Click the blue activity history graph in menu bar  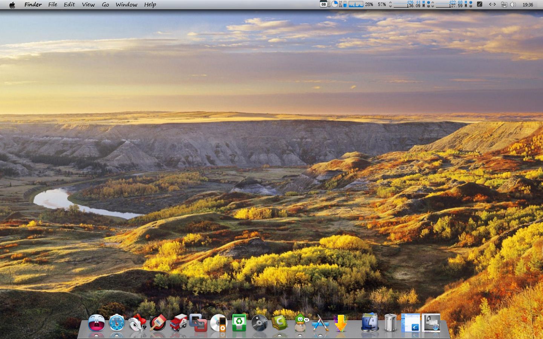click(356, 5)
